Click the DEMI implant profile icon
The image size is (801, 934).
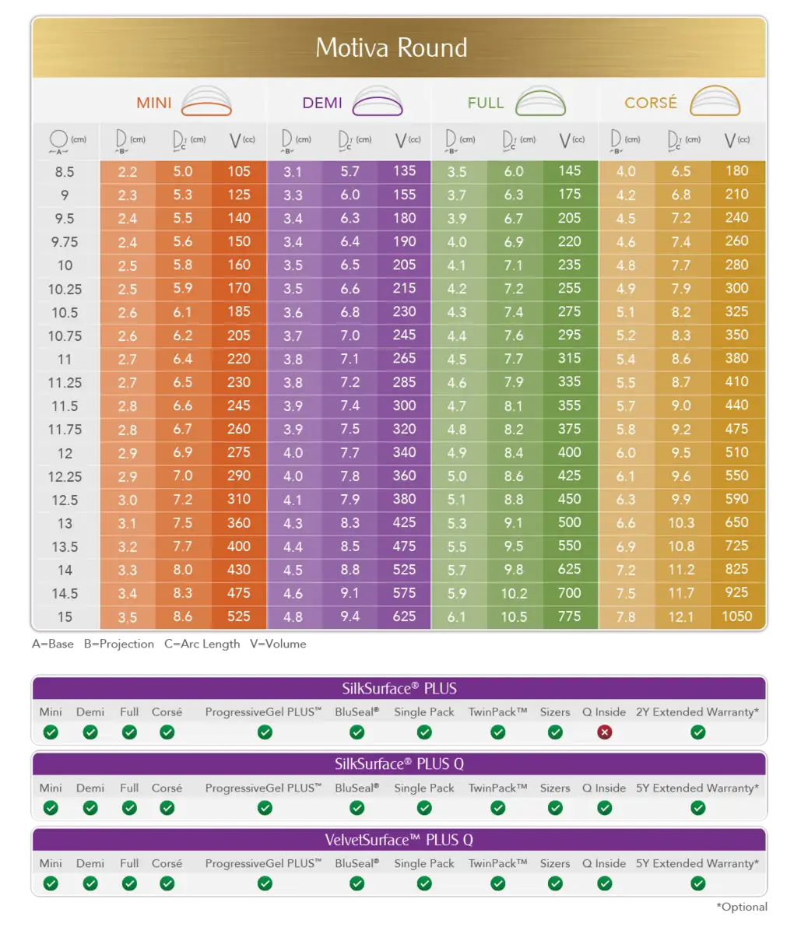coord(377,102)
